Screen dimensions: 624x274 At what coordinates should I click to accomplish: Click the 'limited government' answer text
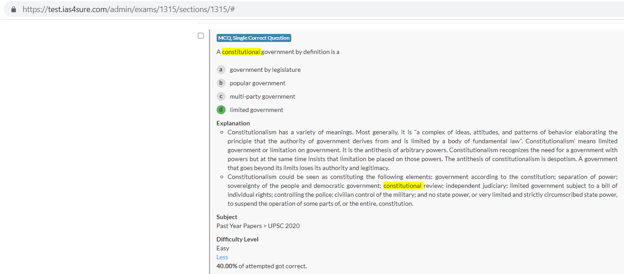(x=256, y=110)
